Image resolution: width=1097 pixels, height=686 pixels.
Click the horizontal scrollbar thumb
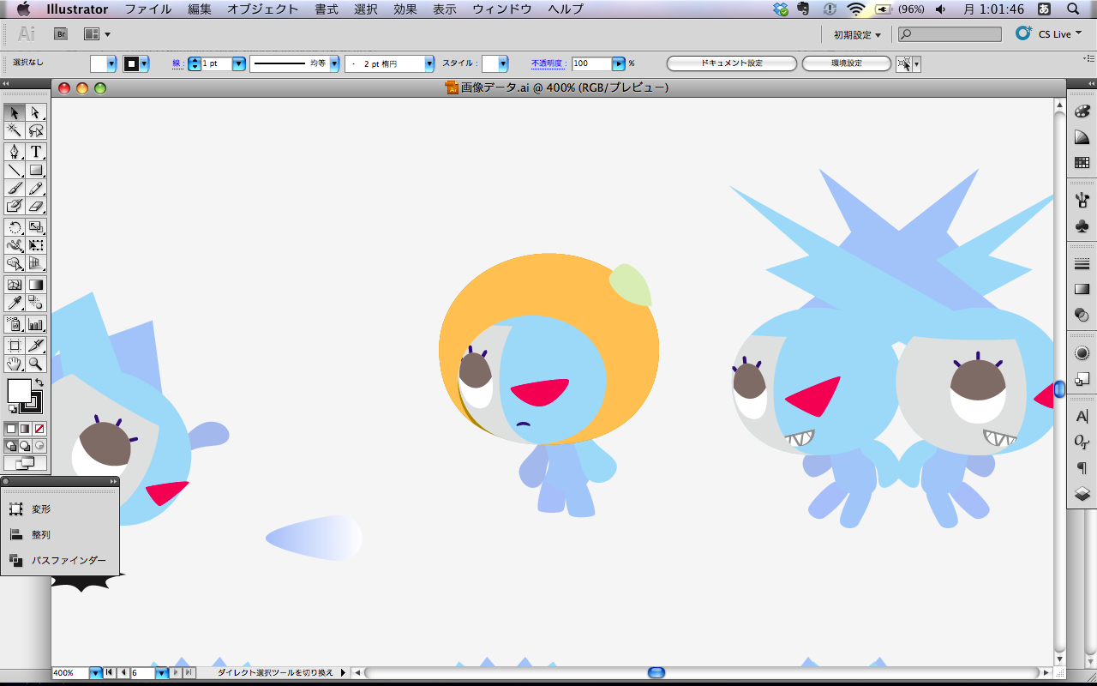coord(656,673)
